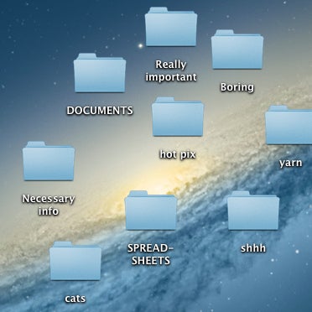Click the Boring folder icon
312x312 pixels.
pos(237,49)
